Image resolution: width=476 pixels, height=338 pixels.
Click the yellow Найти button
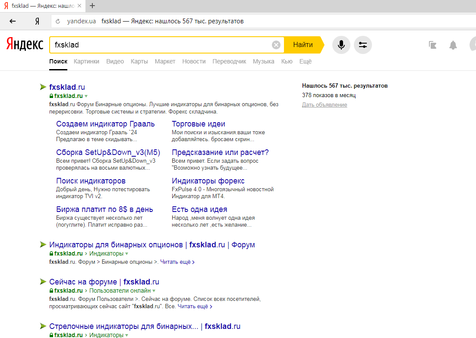point(303,45)
